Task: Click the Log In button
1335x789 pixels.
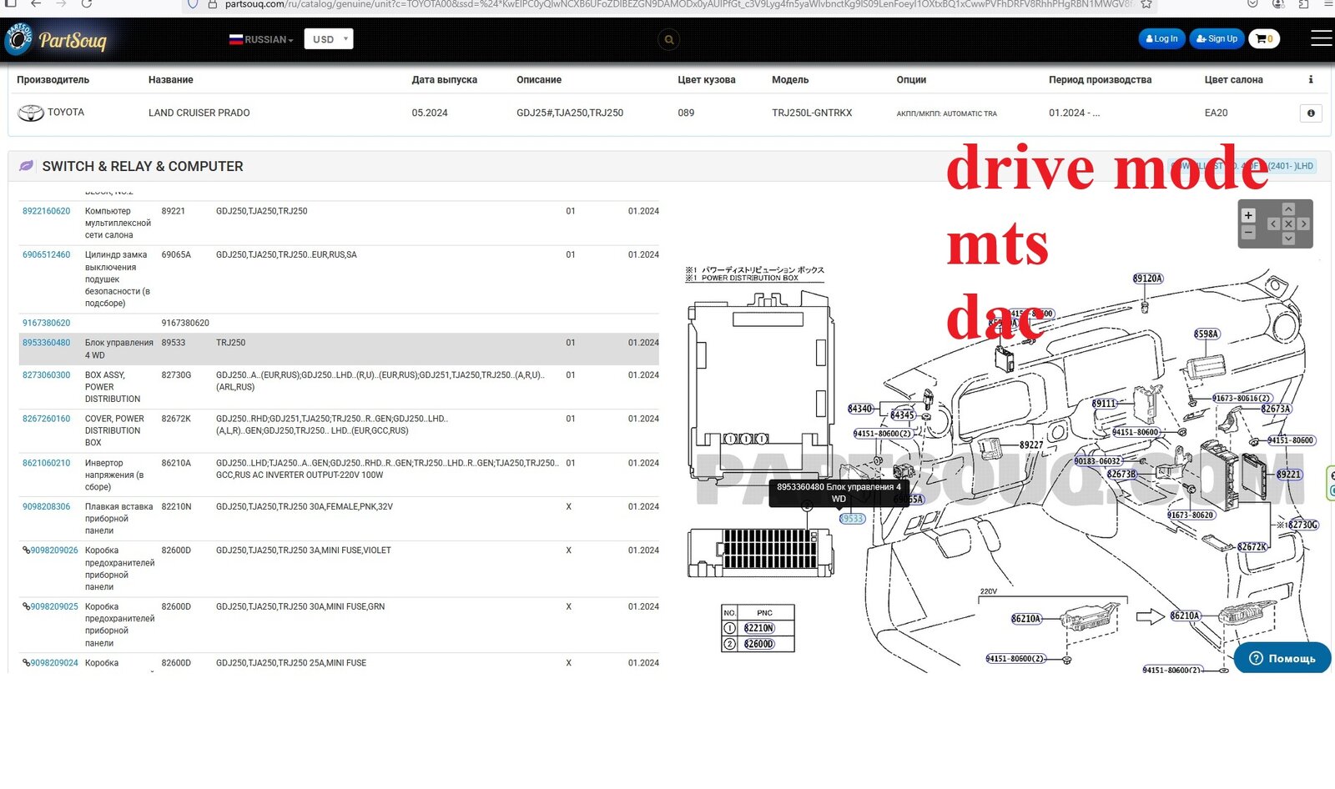Action: point(1161,38)
